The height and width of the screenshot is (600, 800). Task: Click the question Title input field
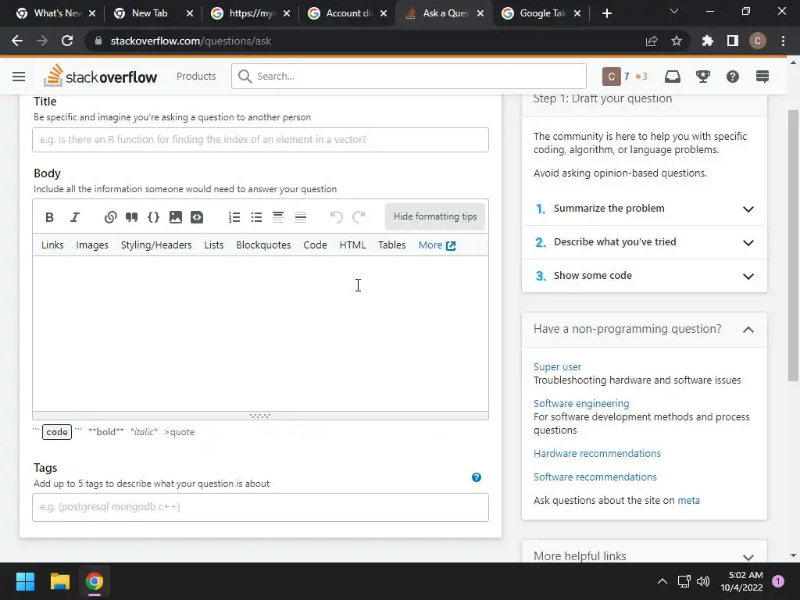(x=260, y=140)
